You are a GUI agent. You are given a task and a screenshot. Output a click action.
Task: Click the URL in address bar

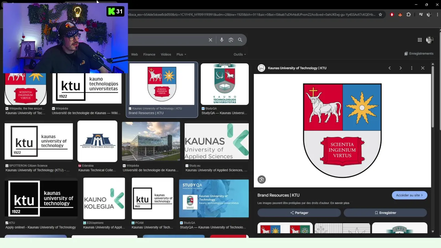pyautogui.click(x=252, y=14)
